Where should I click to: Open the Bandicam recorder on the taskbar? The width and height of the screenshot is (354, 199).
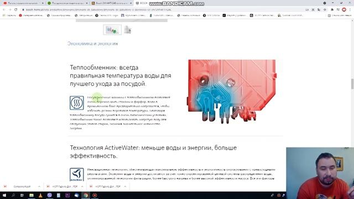[x=95, y=195]
